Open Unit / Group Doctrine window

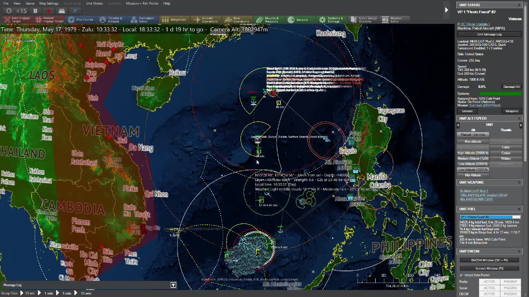364,19
